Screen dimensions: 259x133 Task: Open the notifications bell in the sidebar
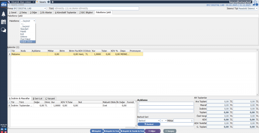[4, 14]
